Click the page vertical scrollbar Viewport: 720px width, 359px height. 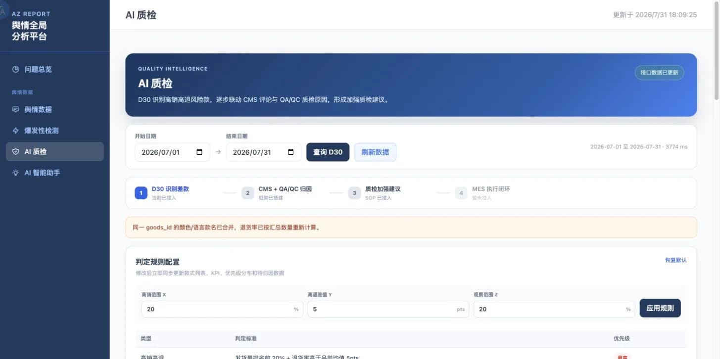(x=717, y=52)
